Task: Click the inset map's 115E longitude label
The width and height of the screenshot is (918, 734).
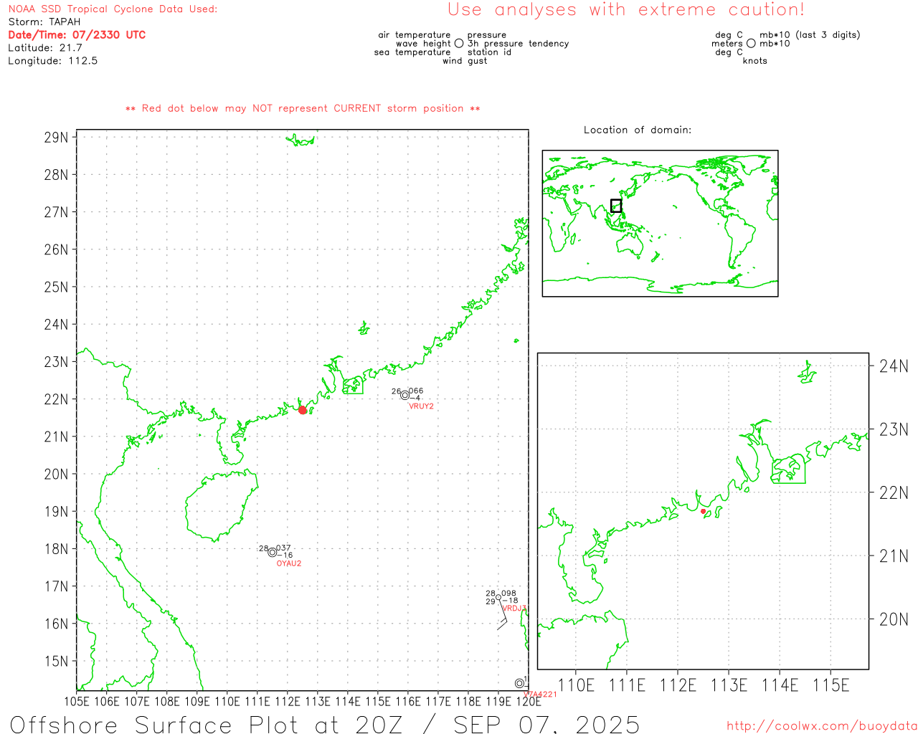Action: coord(831,685)
